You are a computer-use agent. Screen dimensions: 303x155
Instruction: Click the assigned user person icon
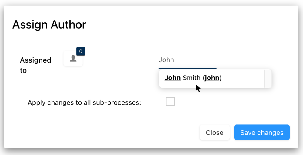coord(73,59)
